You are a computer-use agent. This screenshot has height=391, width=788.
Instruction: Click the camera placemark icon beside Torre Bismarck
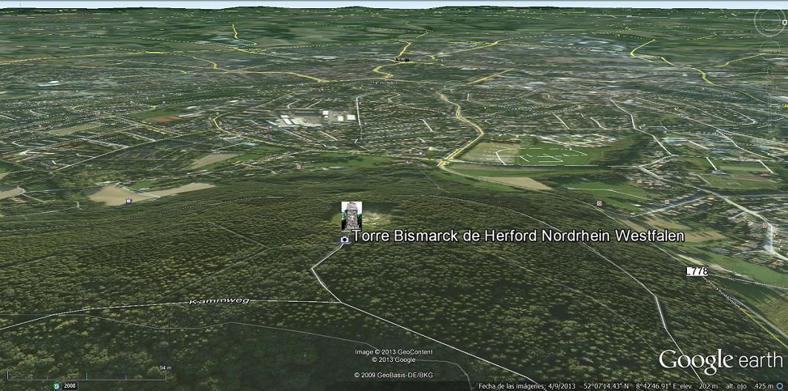[345, 239]
